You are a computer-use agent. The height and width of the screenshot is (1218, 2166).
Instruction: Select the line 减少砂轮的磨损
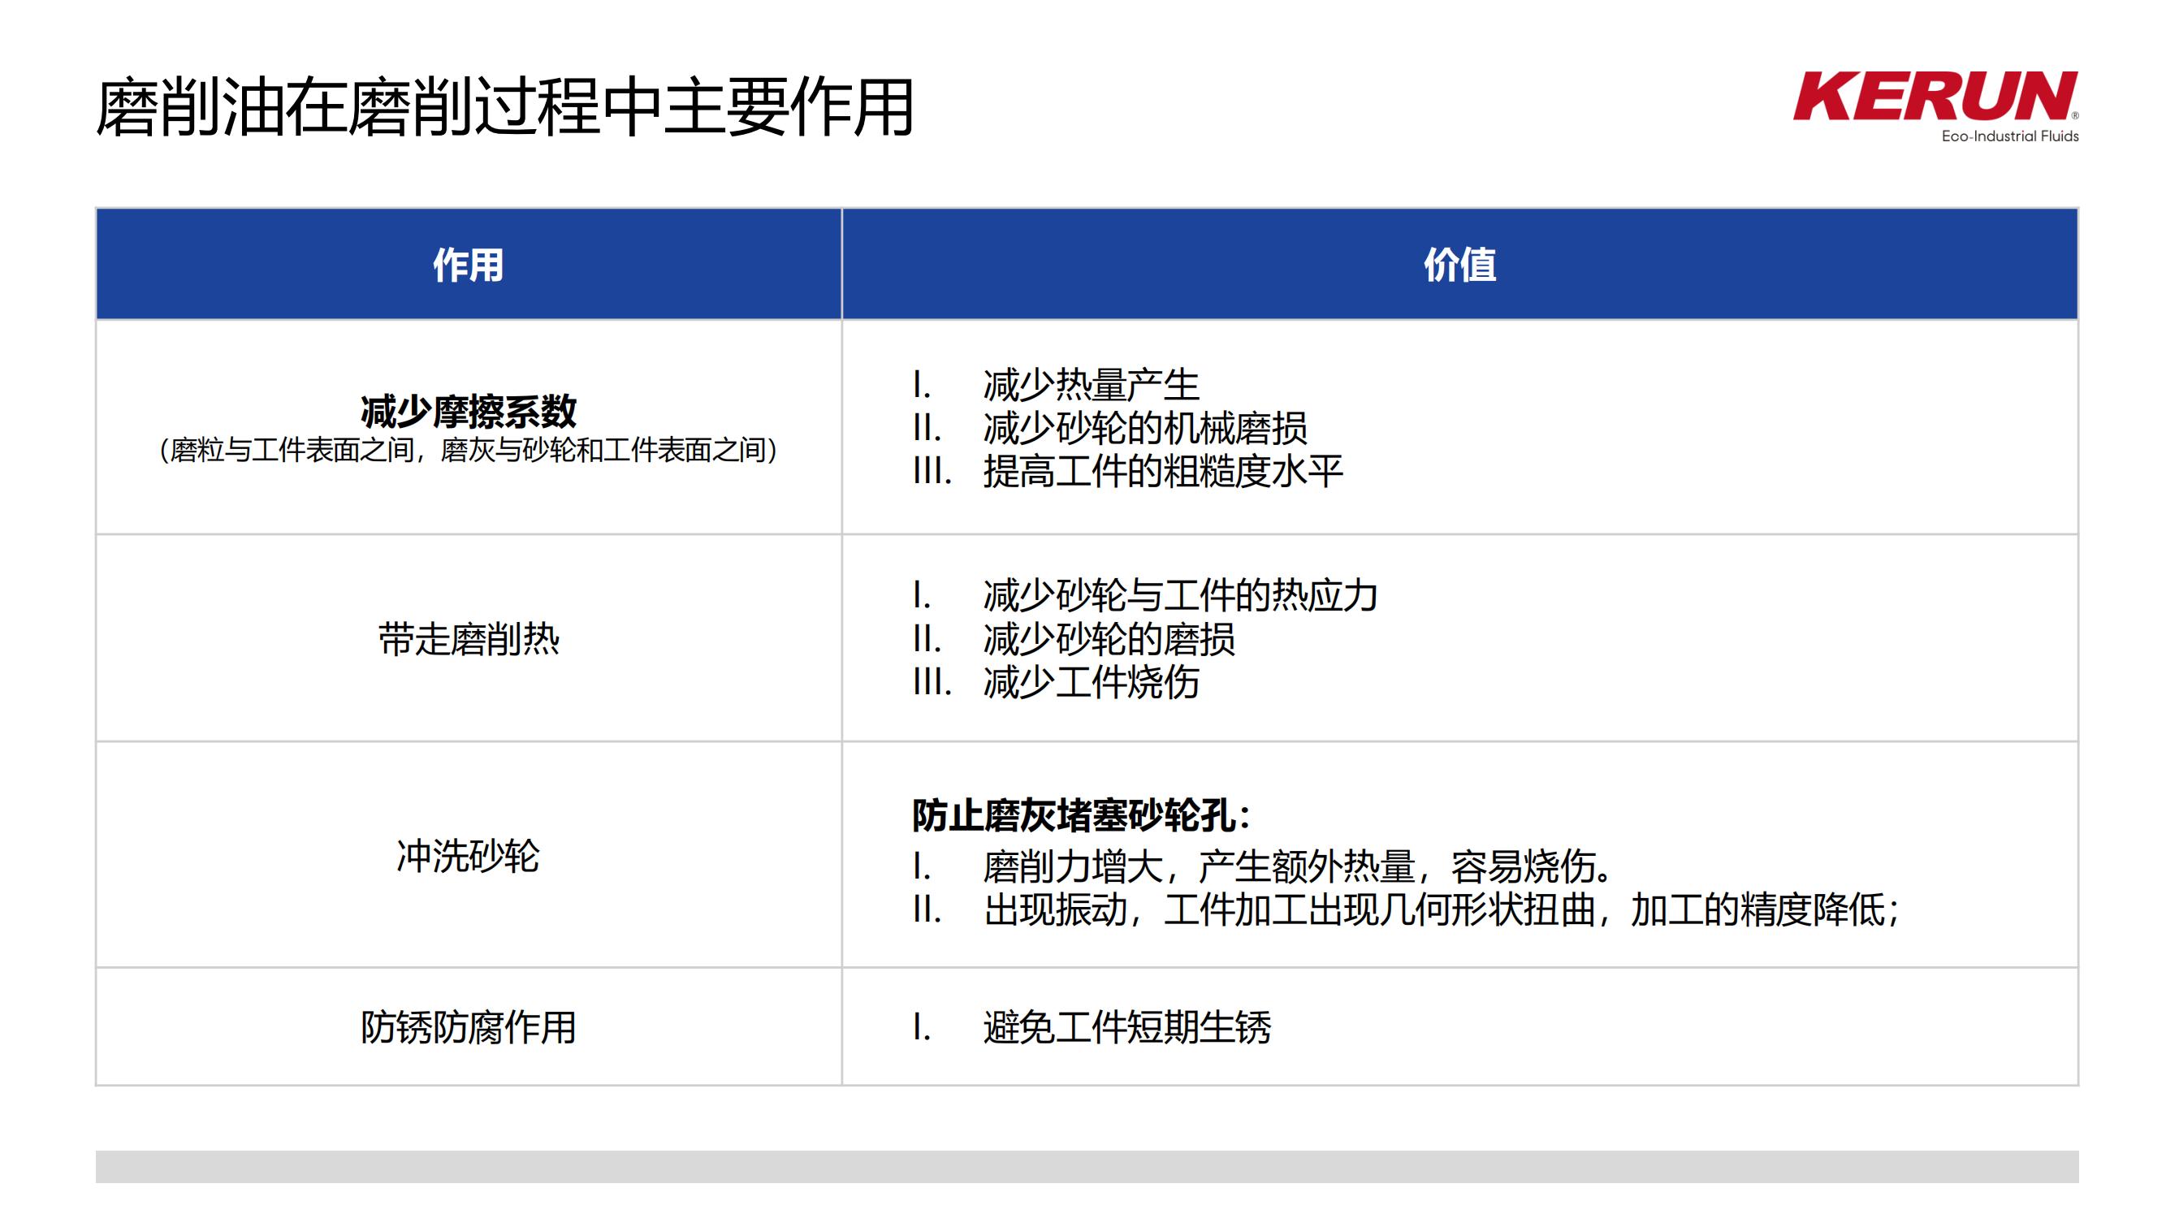coord(1109,639)
